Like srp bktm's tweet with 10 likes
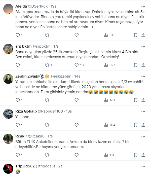The height and width of the screenshot is (178, 153). tap(77, 65)
